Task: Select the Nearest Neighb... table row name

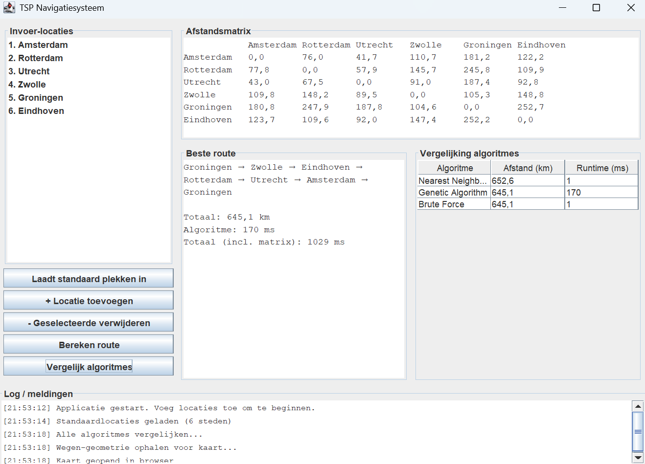Action: [454, 181]
